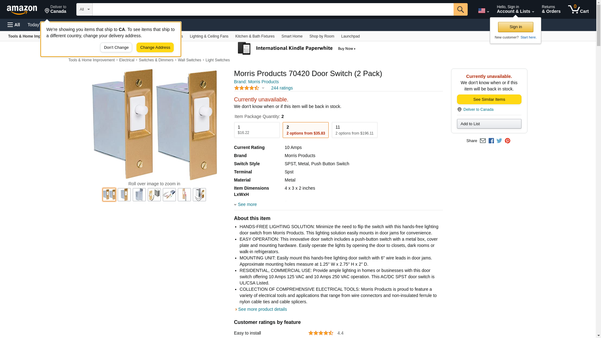This screenshot has width=601, height=338.
Task: Open the All hamburger menu
Action: click(14, 25)
